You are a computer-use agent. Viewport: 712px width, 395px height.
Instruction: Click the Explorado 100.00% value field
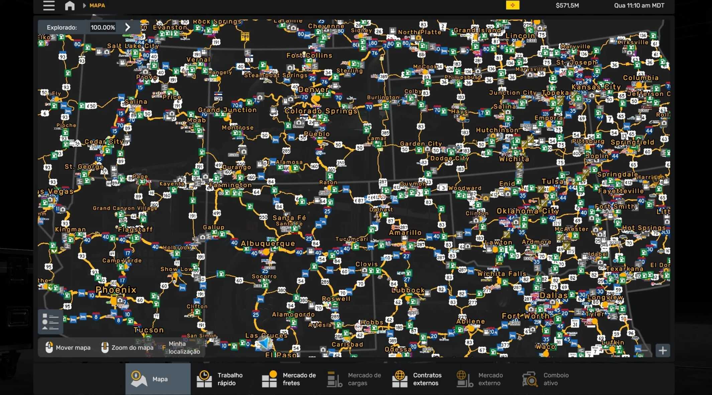[x=103, y=27]
